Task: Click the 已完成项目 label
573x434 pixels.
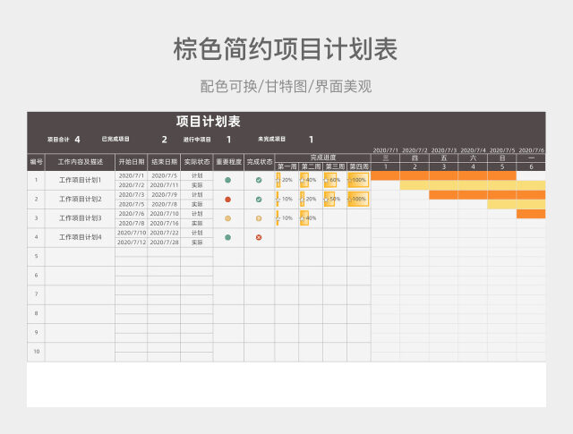Action: pyautogui.click(x=115, y=139)
